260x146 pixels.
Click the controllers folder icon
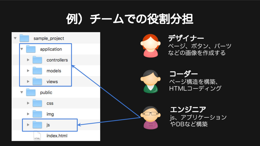pos(37,60)
